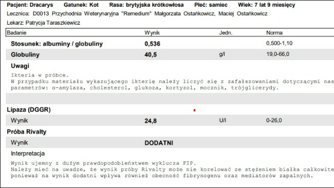Click the 'Jedn.' column header
This screenshot has height=188, width=334.
click(x=226, y=33)
